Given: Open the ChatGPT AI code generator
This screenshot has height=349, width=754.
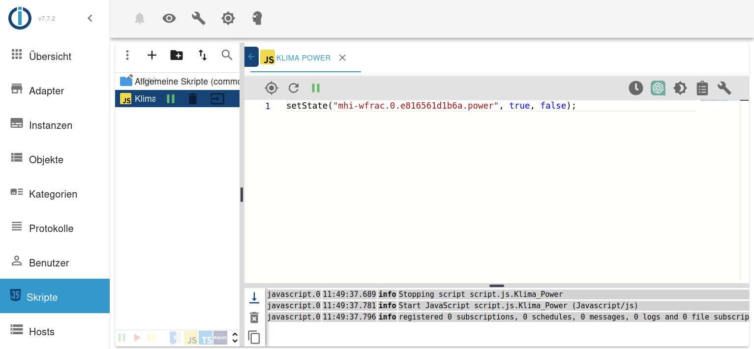Looking at the screenshot, I should click(x=658, y=88).
